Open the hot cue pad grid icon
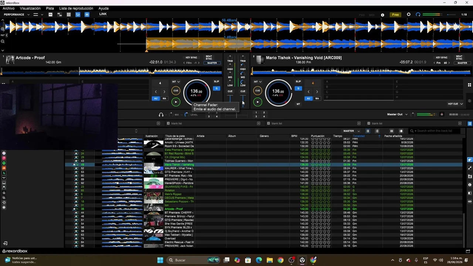This screenshot has width=473, height=266. tap(469, 85)
